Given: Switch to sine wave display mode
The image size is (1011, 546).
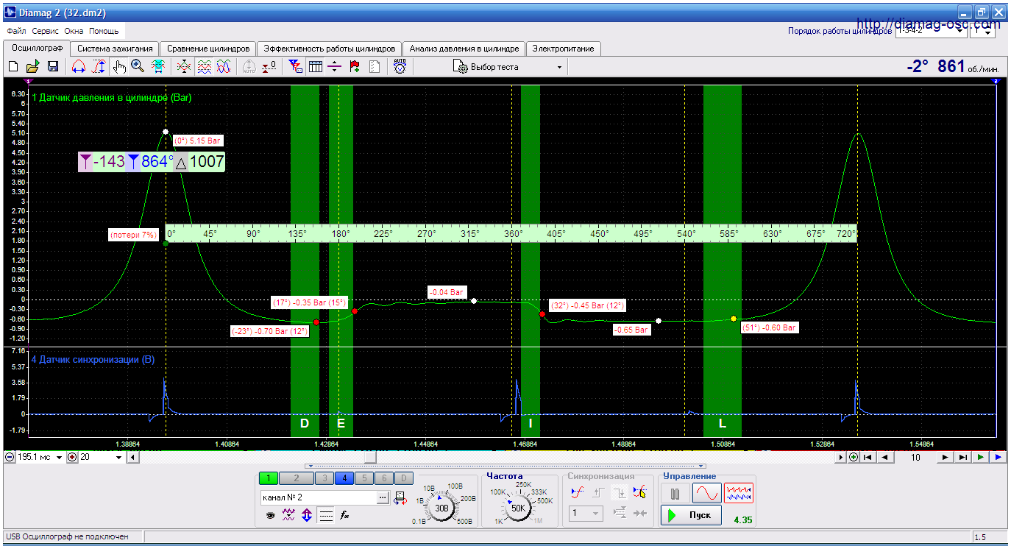Looking at the screenshot, I should click(x=706, y=492).
